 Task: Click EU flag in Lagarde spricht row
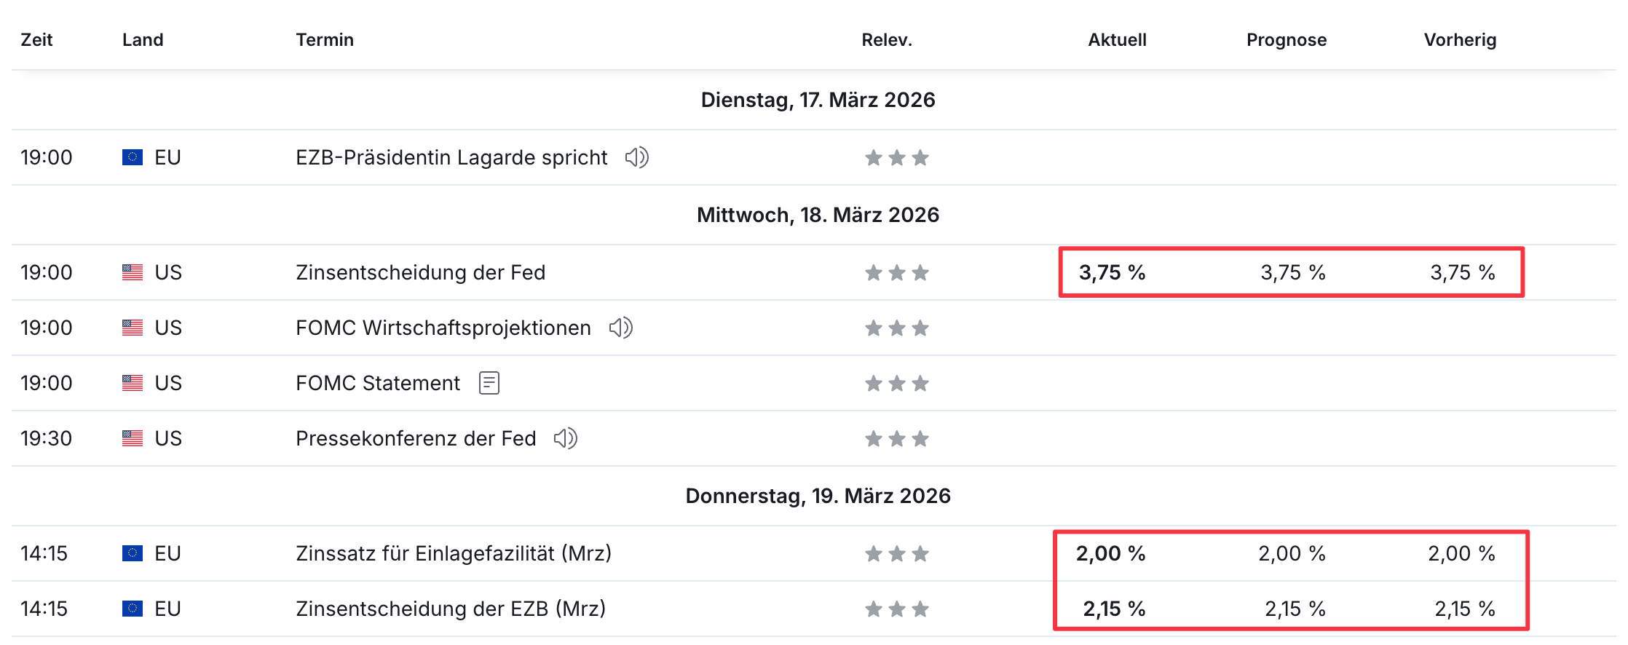click(x=133, y=157)
